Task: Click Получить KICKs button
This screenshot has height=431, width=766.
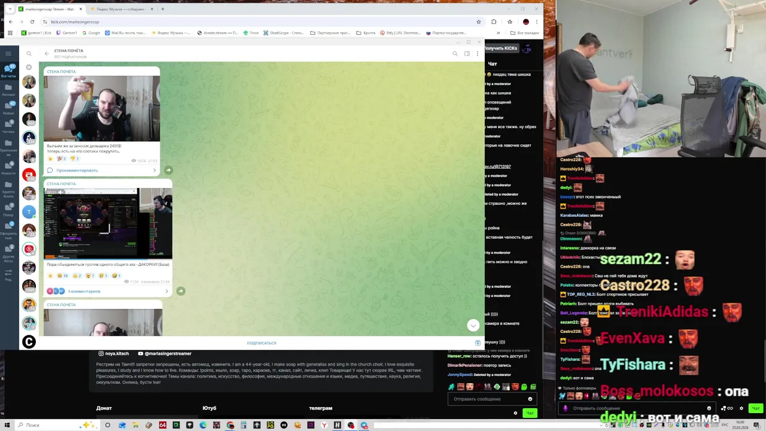Action: click(500, 48)
